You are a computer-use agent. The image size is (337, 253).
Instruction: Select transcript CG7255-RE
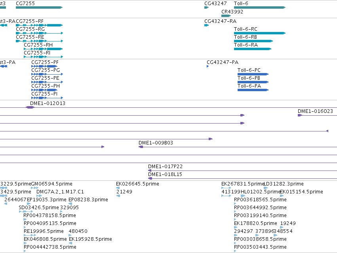click(x=39, y=41)
